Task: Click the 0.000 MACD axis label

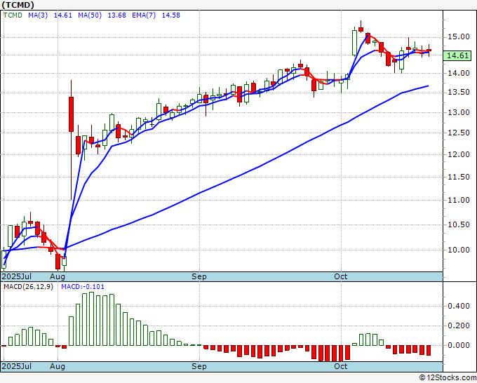Action: [459, 345]
